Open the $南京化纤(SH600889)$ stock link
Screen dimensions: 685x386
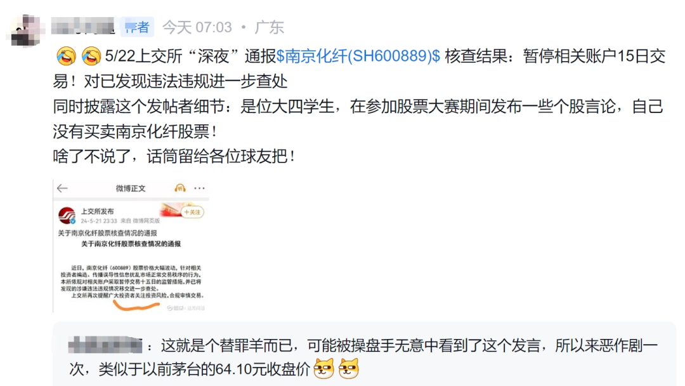(358, 56)
